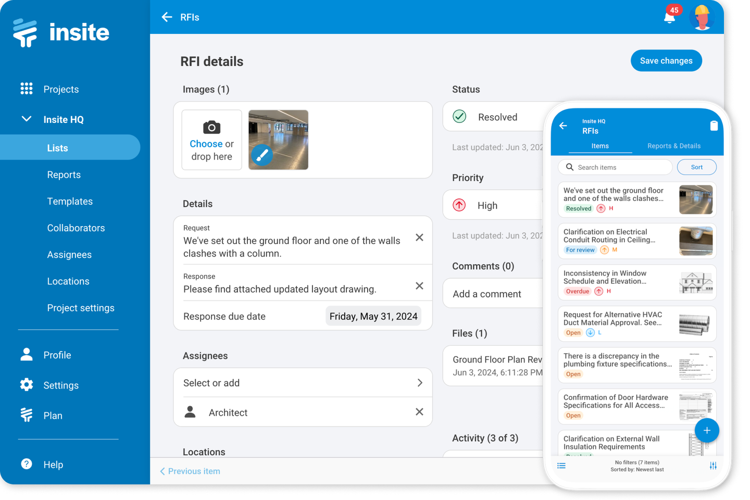Click the camera Choose icon to upload an image
This screenshot has width=750, height=500.
click(210, 127)
